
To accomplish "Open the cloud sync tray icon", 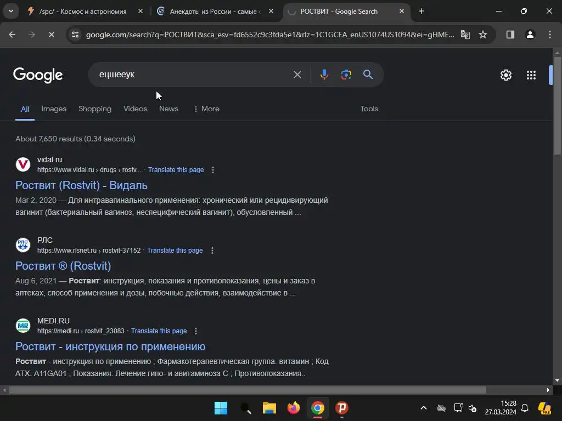I will 441,408.
